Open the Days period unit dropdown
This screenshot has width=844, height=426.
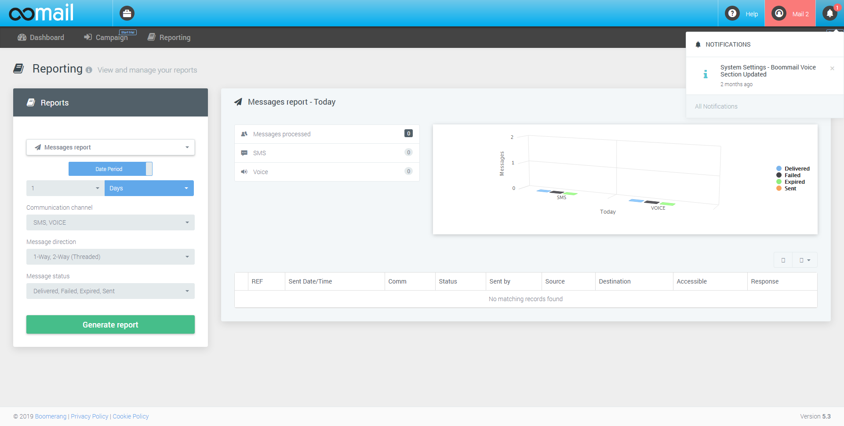click(x=149, y=188)
